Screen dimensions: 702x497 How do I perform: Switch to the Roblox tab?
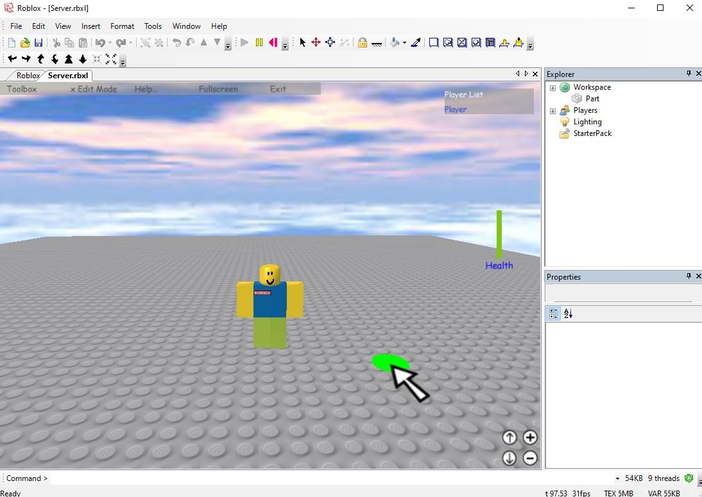[28, 76]
